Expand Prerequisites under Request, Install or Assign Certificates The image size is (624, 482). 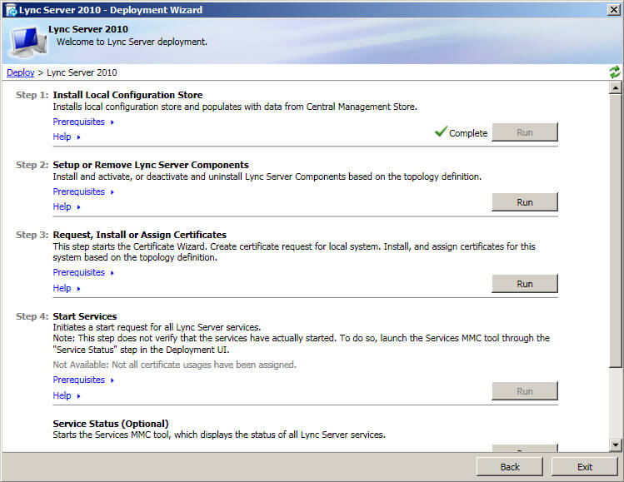point(83,272)
